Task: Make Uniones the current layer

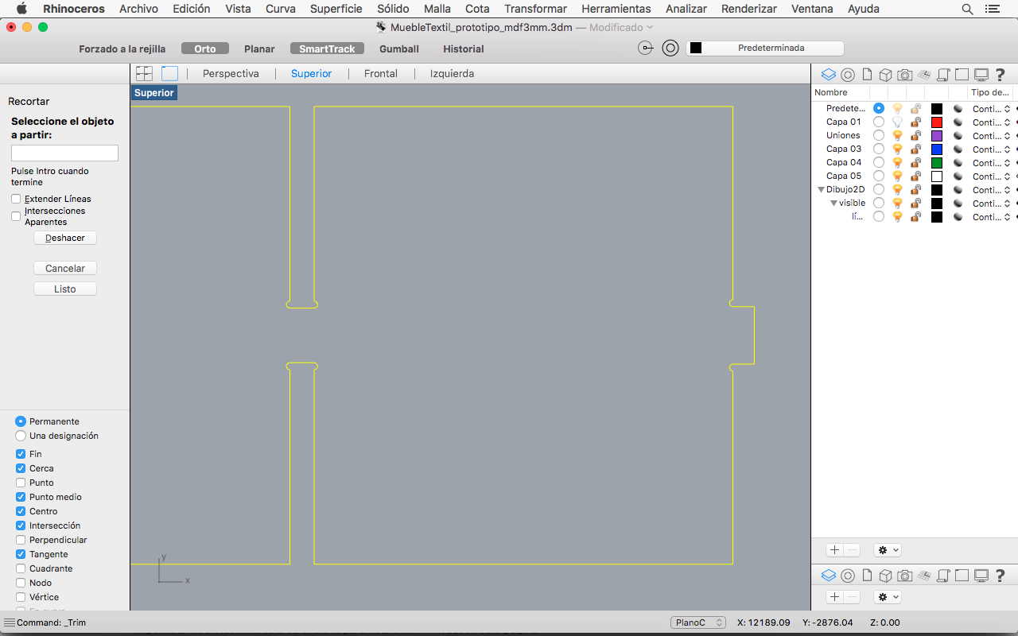Action: coord(878,135)
